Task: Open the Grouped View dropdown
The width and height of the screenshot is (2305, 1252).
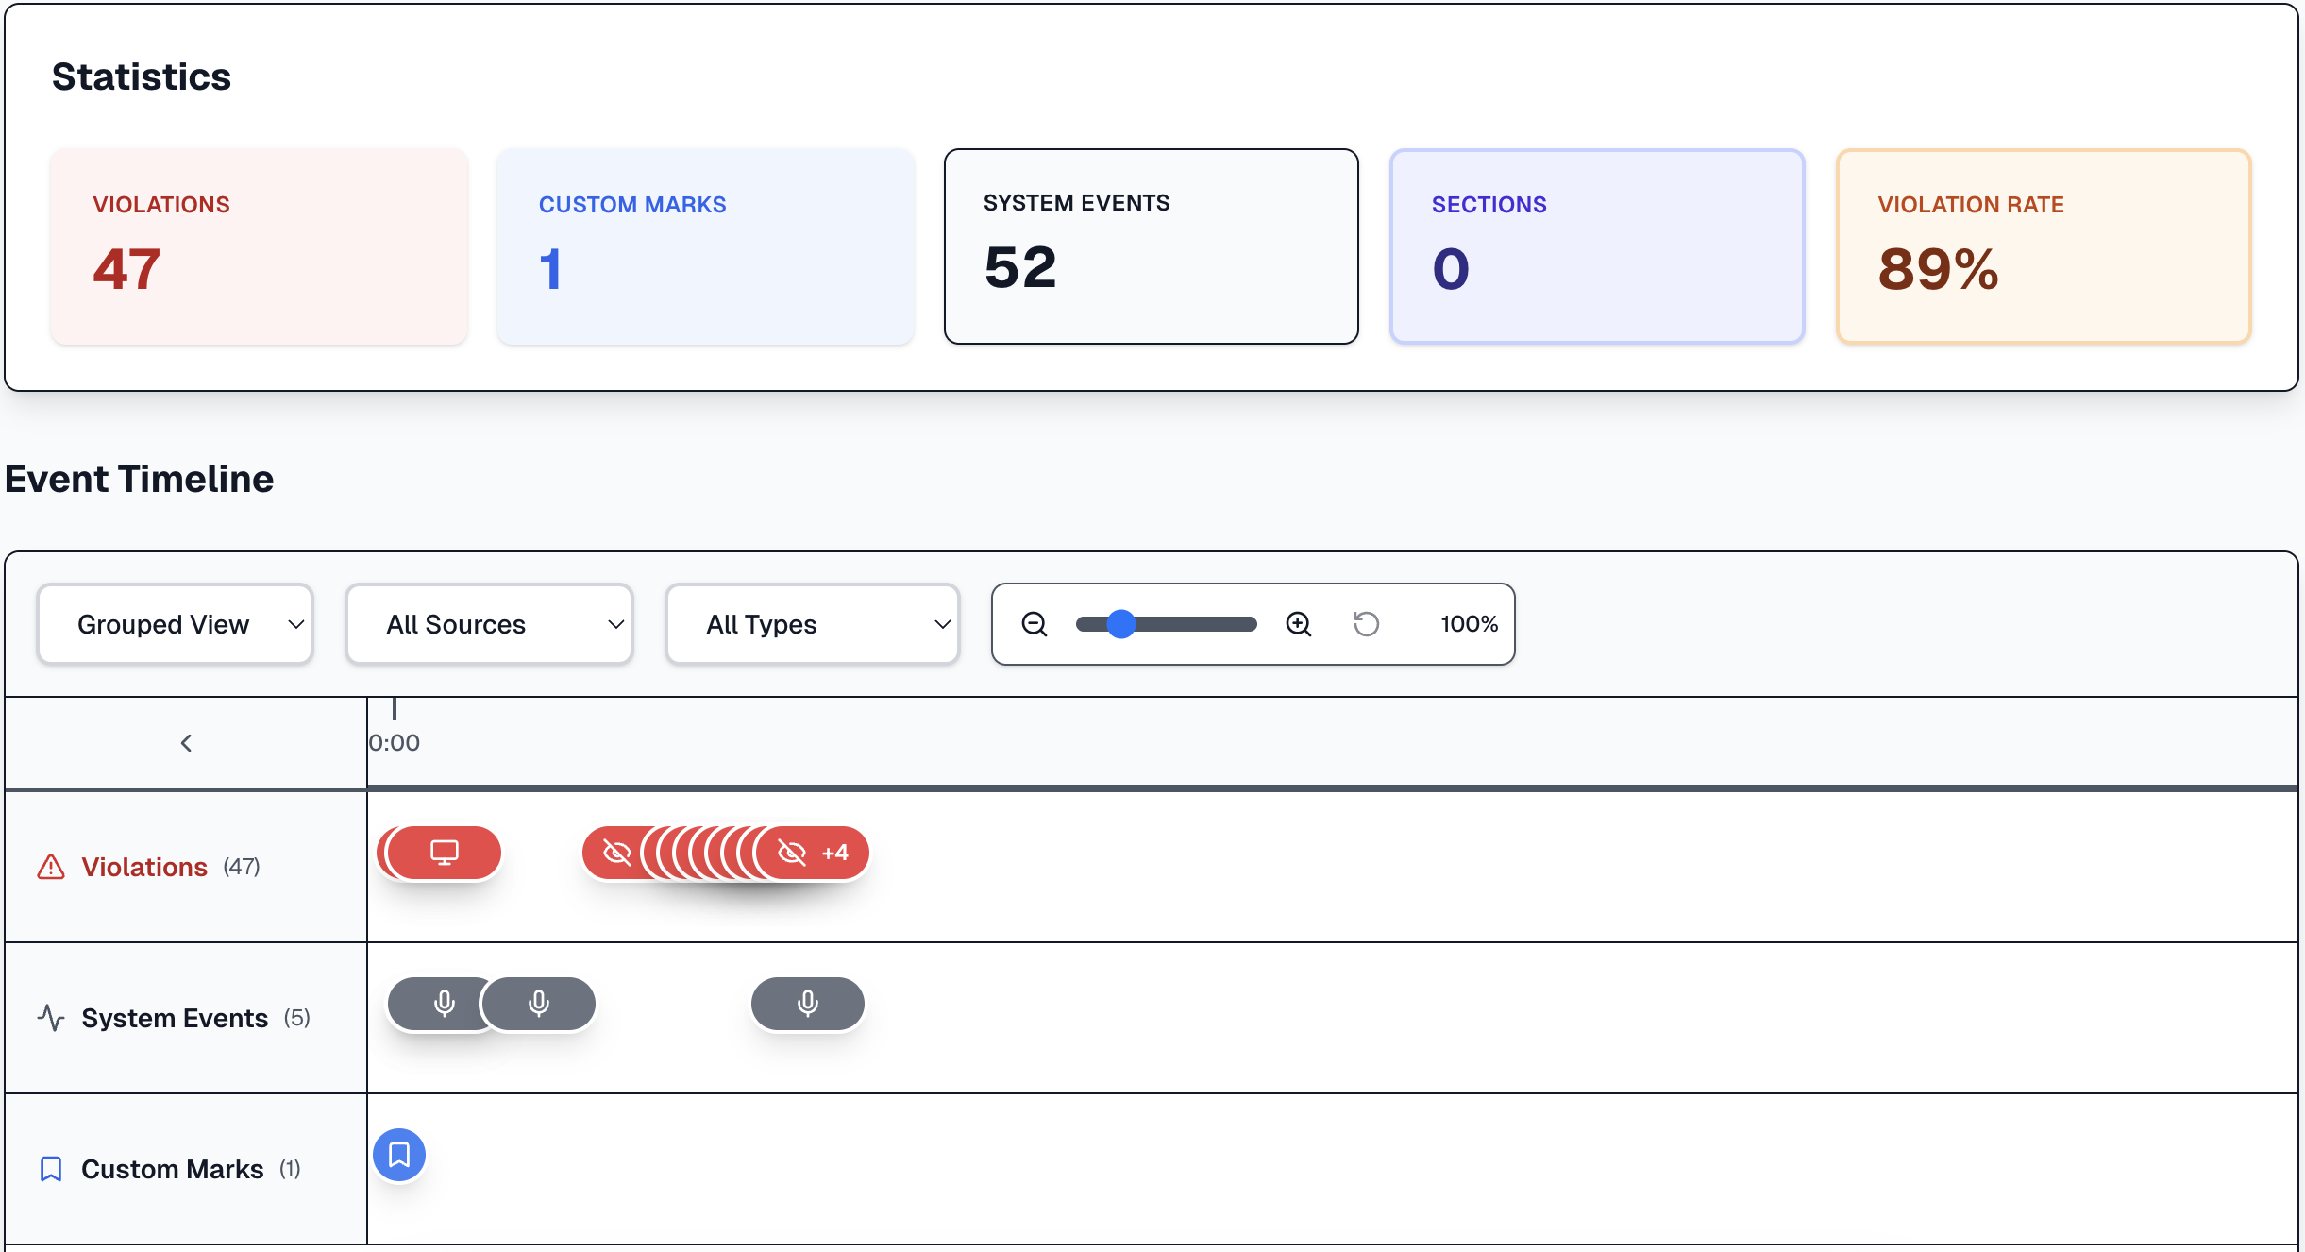Action: tap(175, 623)
